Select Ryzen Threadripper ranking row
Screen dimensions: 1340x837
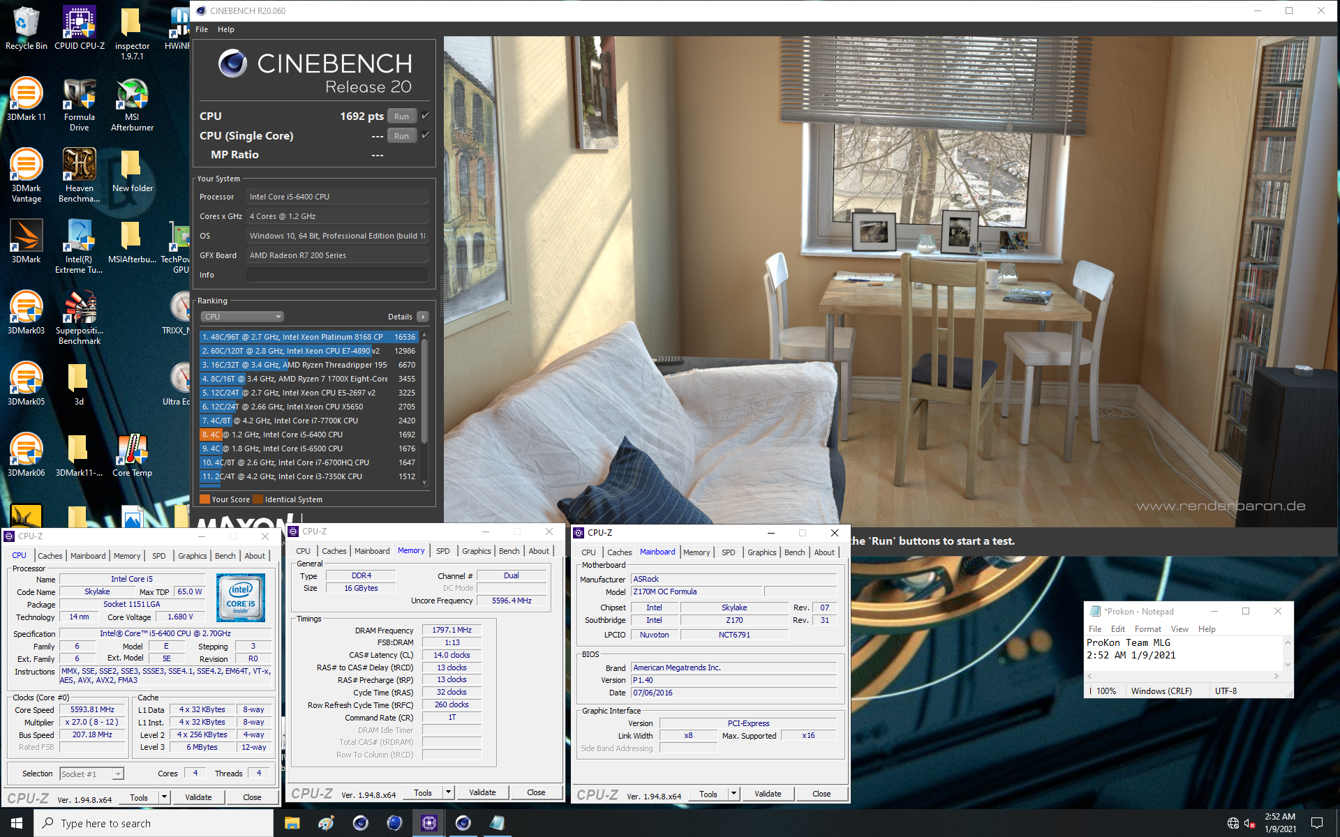tap(309, 365)
